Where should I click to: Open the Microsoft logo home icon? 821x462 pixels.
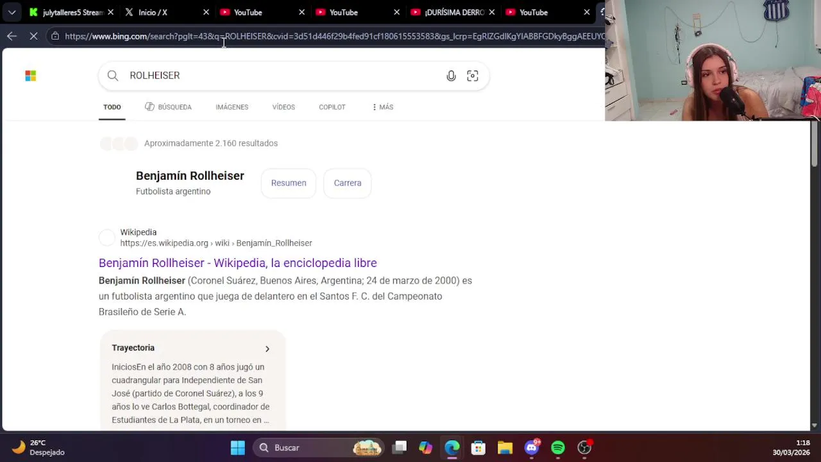31,76
